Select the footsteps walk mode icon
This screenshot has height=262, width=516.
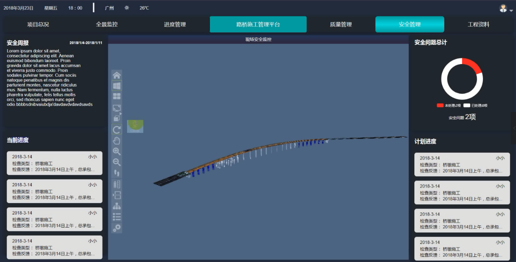pos(117,173)
